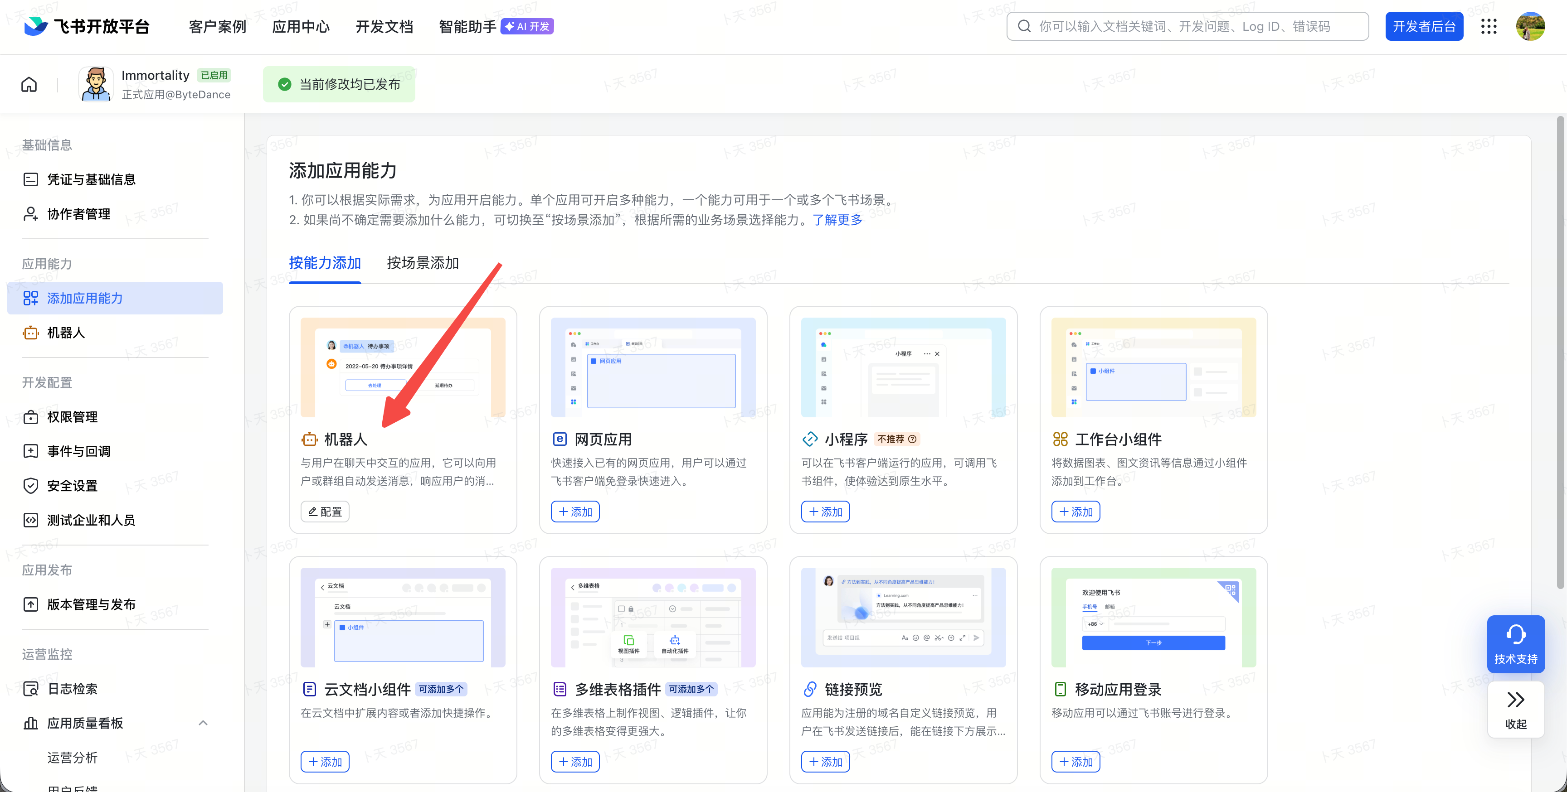Open 应用中心 in top navigation
This screenshot has width=1567, height=792.
(x=301, y=26)
